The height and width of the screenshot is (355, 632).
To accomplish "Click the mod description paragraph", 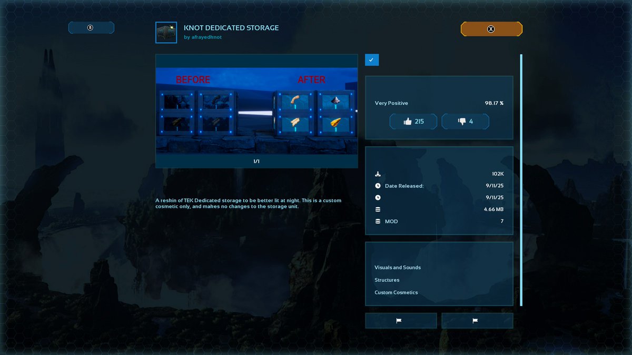I will point(249,204).
